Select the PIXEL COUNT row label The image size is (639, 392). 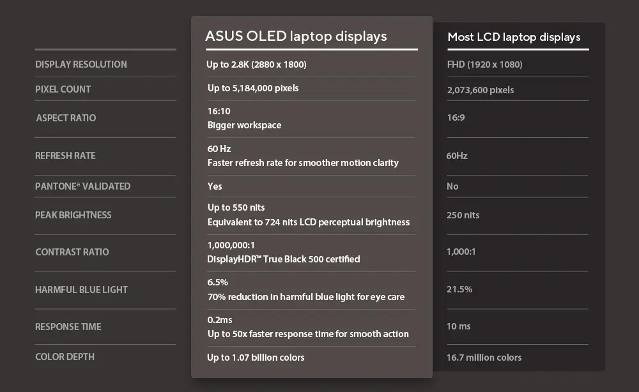coord(63,89)
